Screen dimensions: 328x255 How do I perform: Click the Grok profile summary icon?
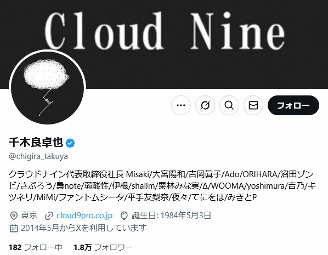pos(205,105)
